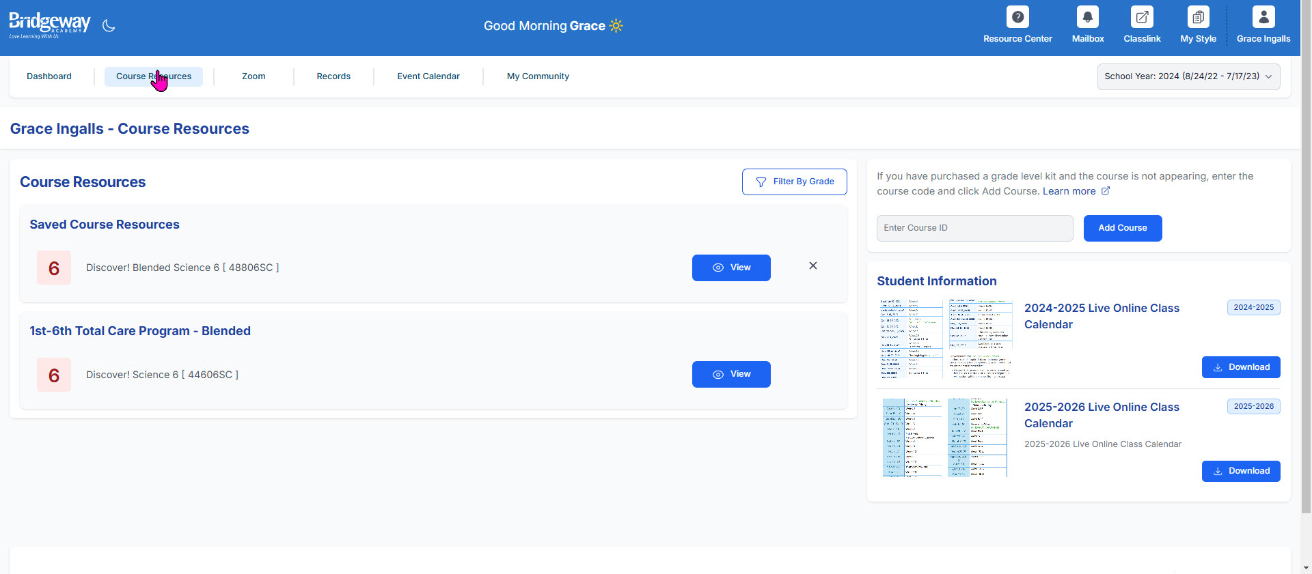The width and height of the screenshot is (1312, 574).
Task: Click the Student Information heading
Action: point(936,281)
